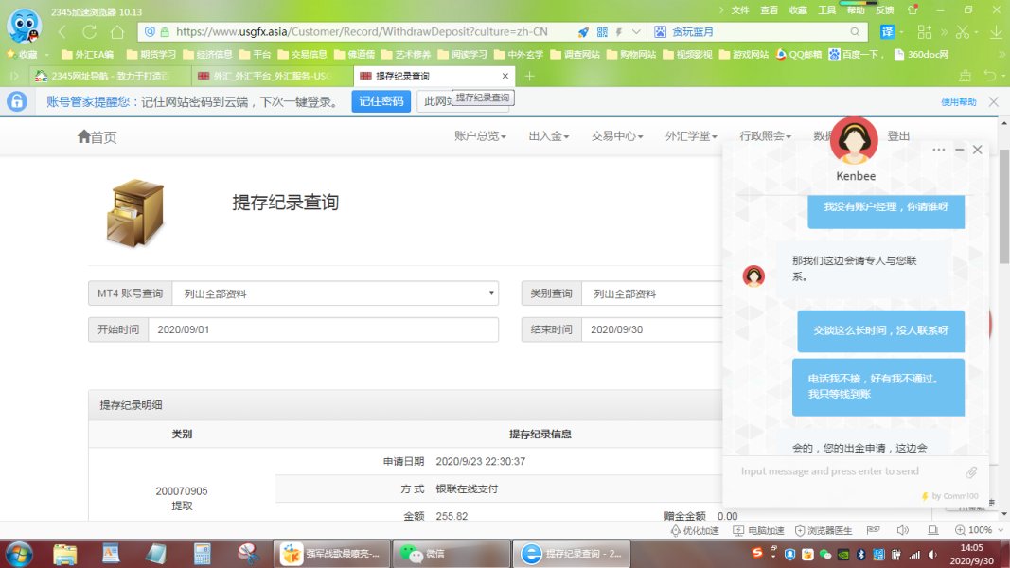Viewport: 1010px width, 568px height.
Task: Expand the 出入金 navigation menu
Action: (548, 136)
